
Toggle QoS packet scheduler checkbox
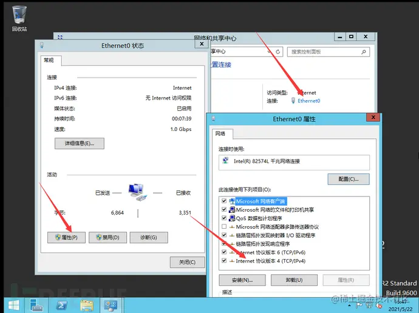pos(224,218)
